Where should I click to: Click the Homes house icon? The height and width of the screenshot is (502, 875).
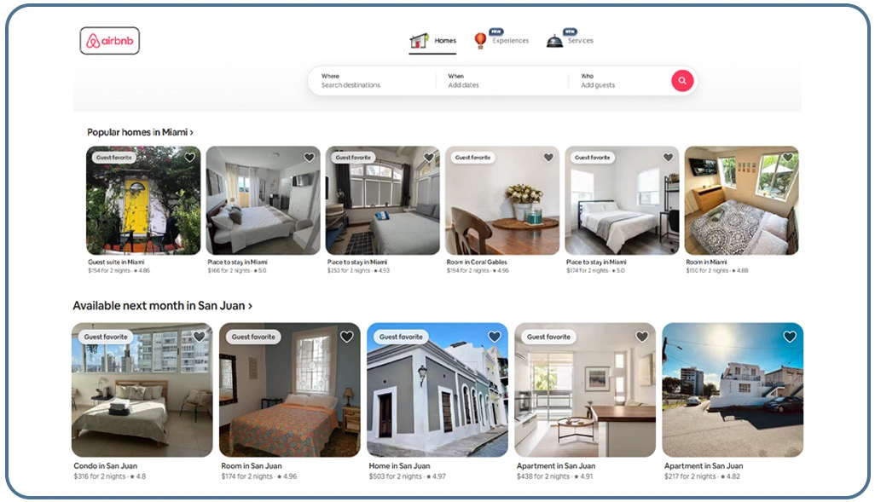[418, 38]
